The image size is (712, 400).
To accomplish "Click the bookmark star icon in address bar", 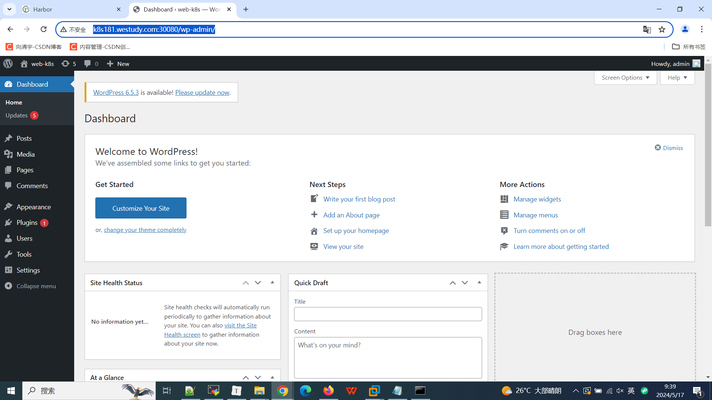I will click(x=662, y=29).
